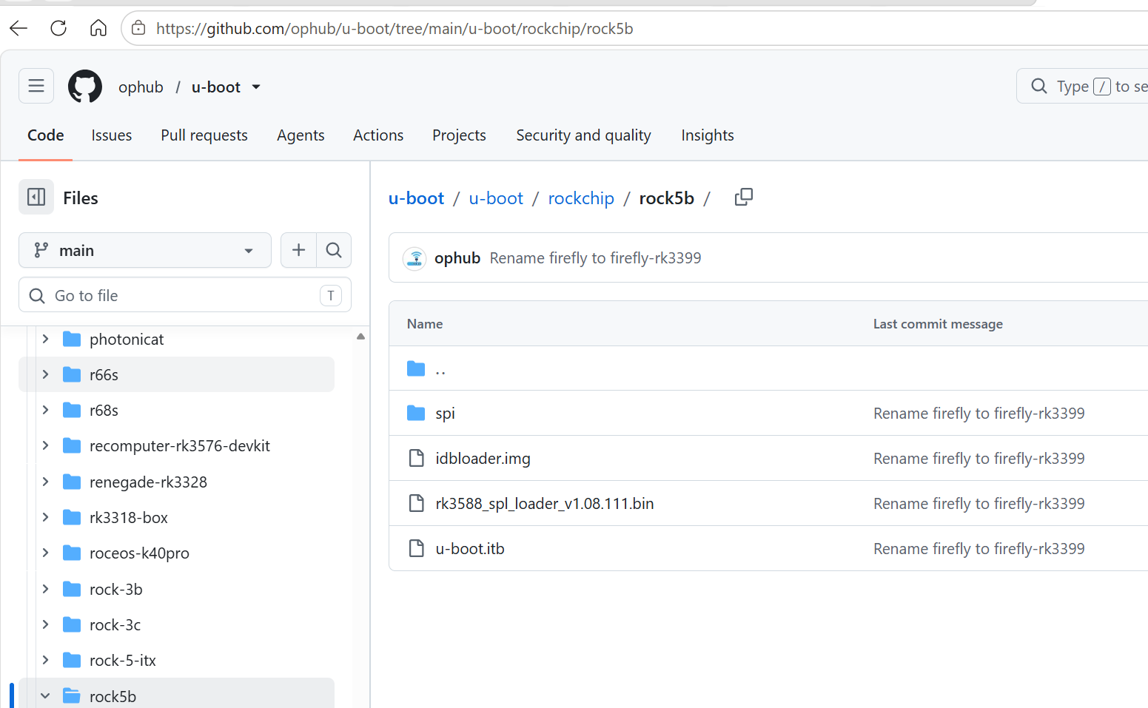
Task: Open the Projects tab
Action: tap(459, 135)
